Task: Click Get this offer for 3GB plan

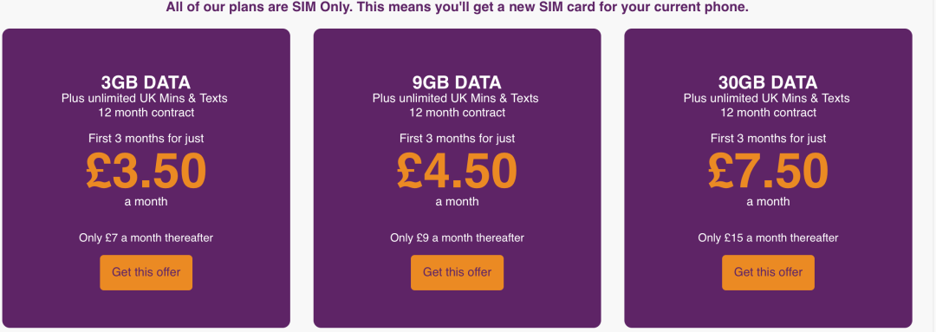Action: click(146, 272)
